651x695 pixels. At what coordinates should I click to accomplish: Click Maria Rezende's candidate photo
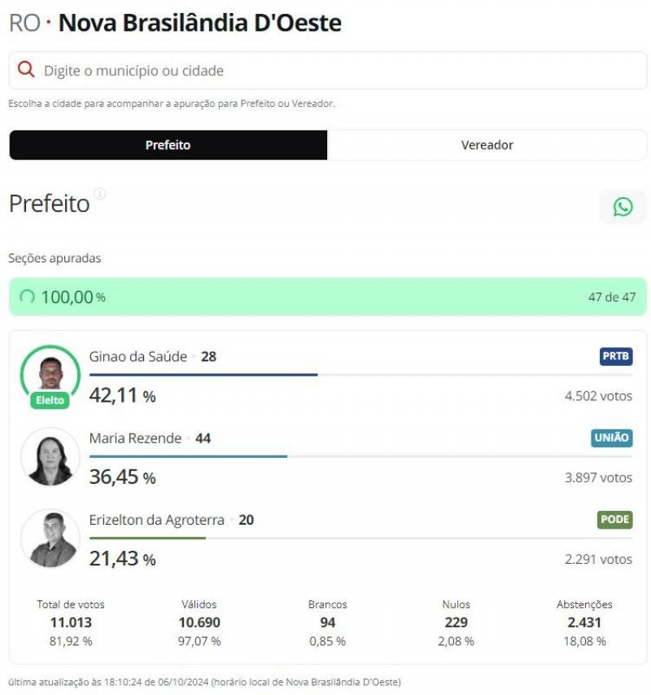click(51, 455)
